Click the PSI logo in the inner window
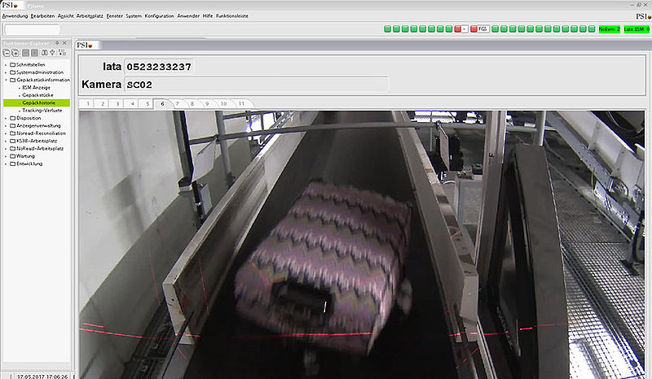This screenshot has height=379, width=652. (86, 45)
